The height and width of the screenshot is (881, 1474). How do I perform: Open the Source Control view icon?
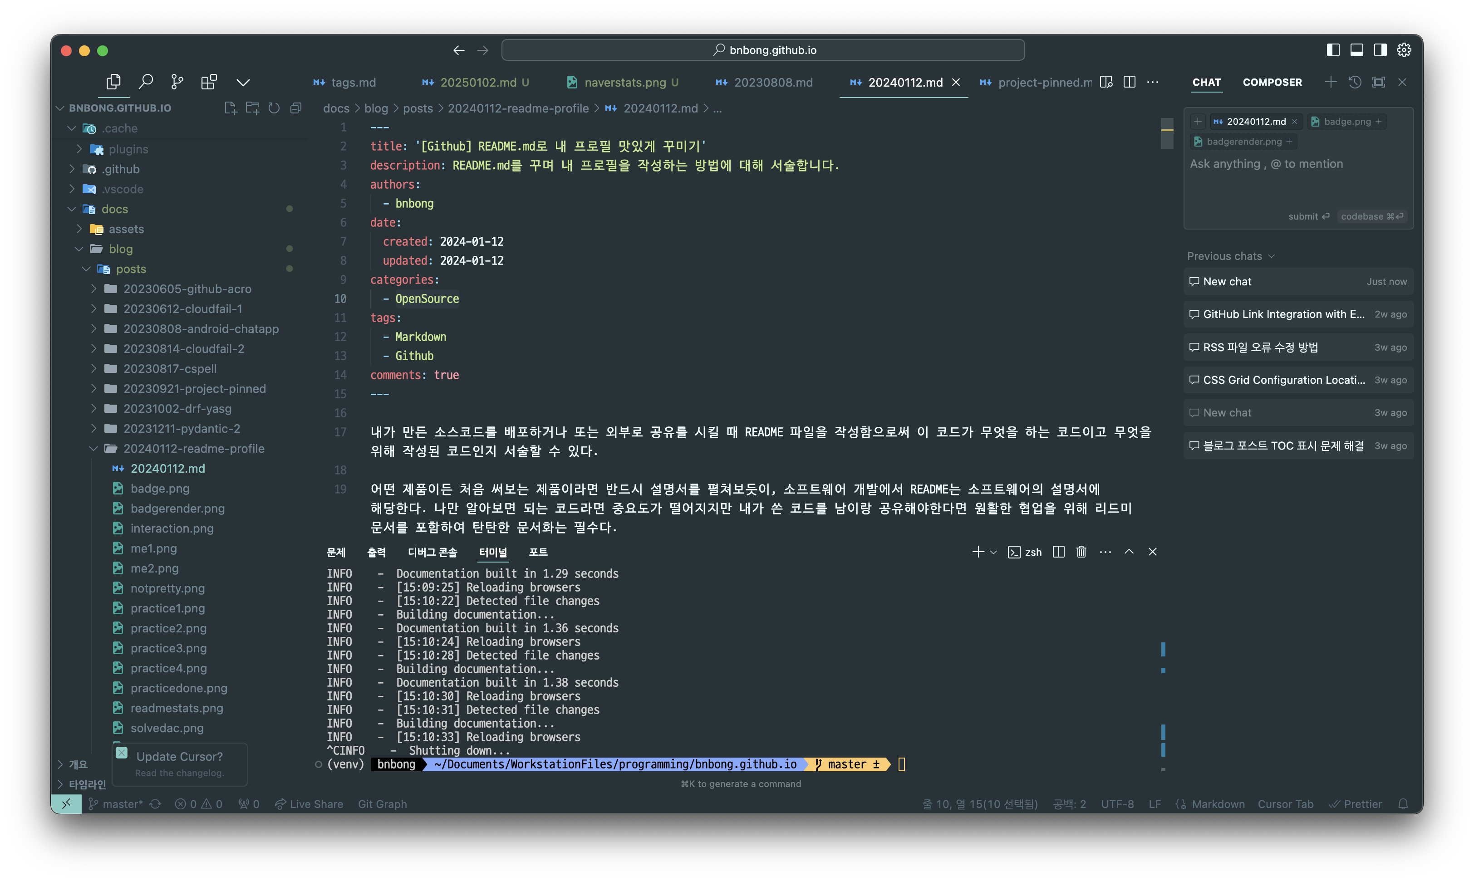177,82
